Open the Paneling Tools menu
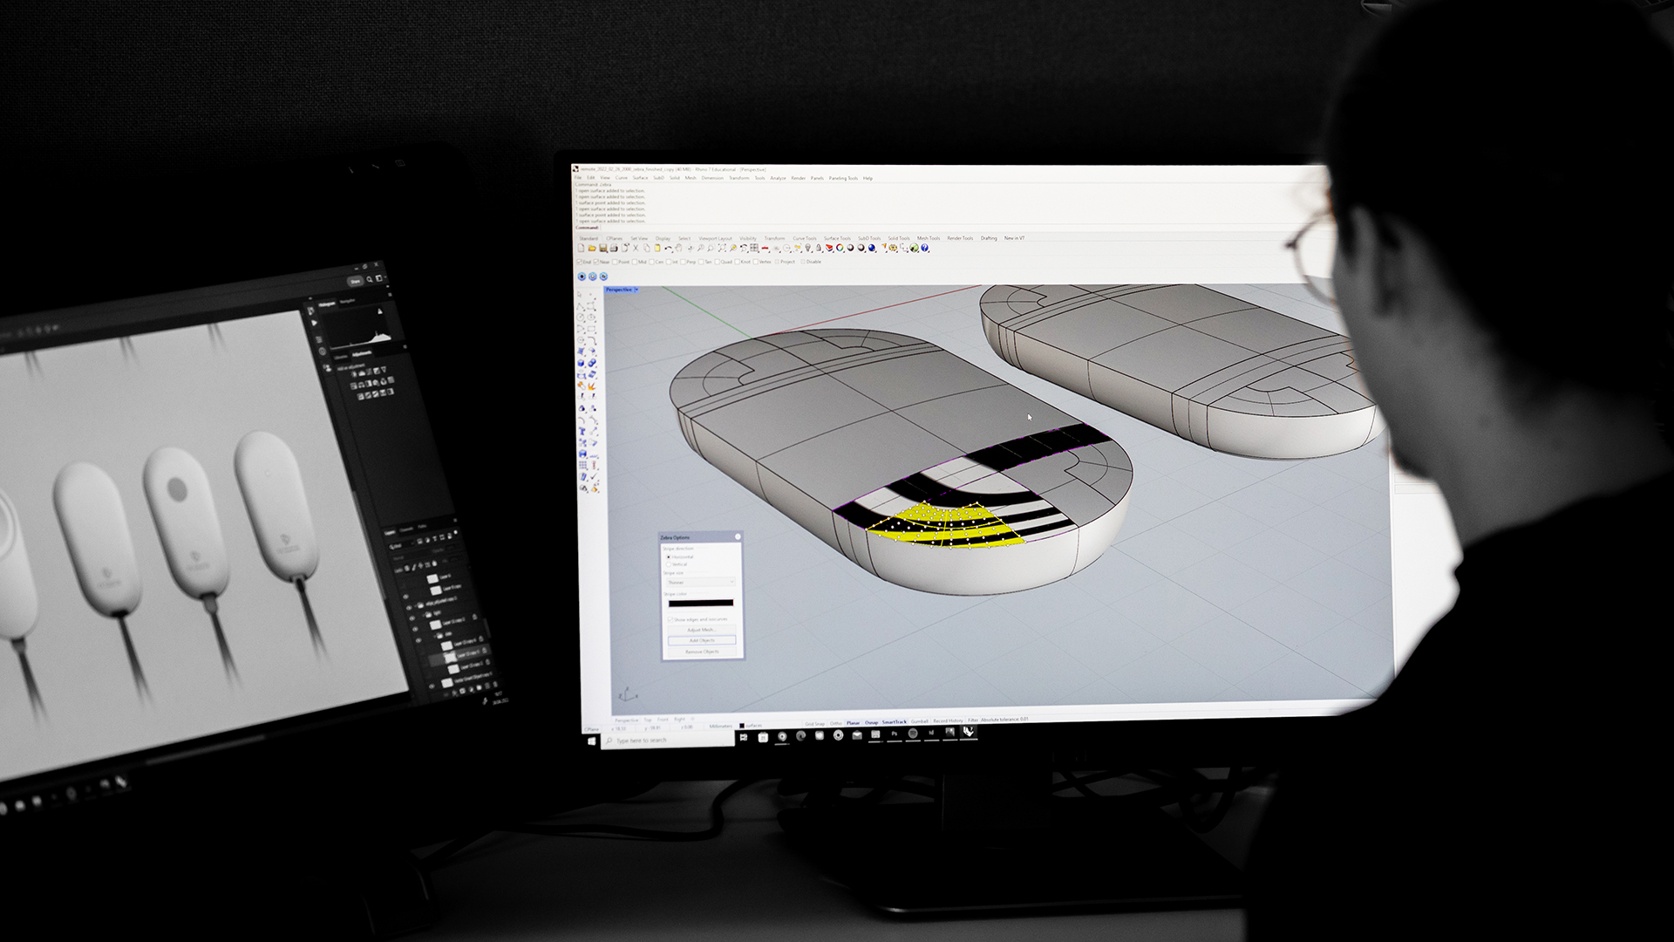The image size is (1674, 942). coord(843,178)
